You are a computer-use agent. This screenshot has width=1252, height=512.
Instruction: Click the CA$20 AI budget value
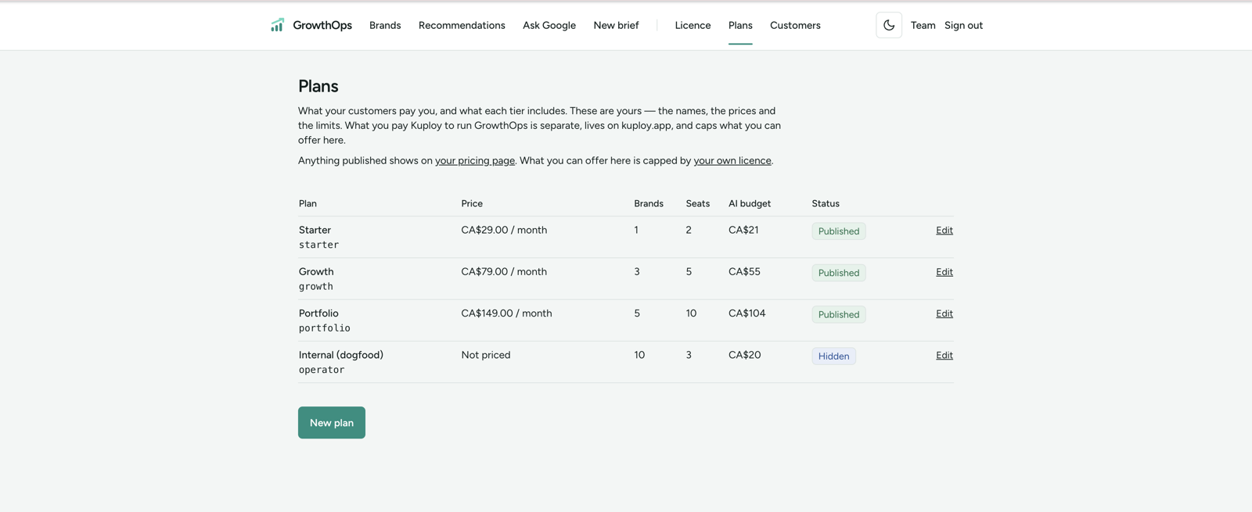[x=744, y=354]
